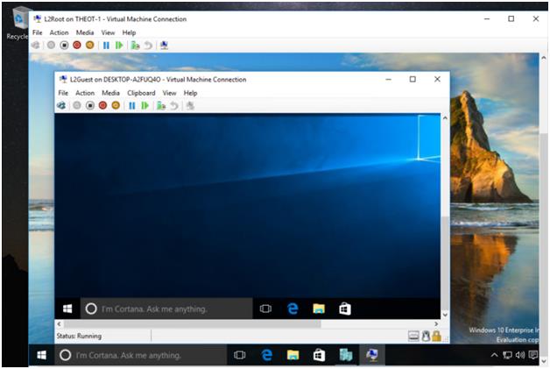Click orange Save icon in L2Guest toolbar
Image resolution: width=550 pixels, height=369 pixels.
click(116, 105)
